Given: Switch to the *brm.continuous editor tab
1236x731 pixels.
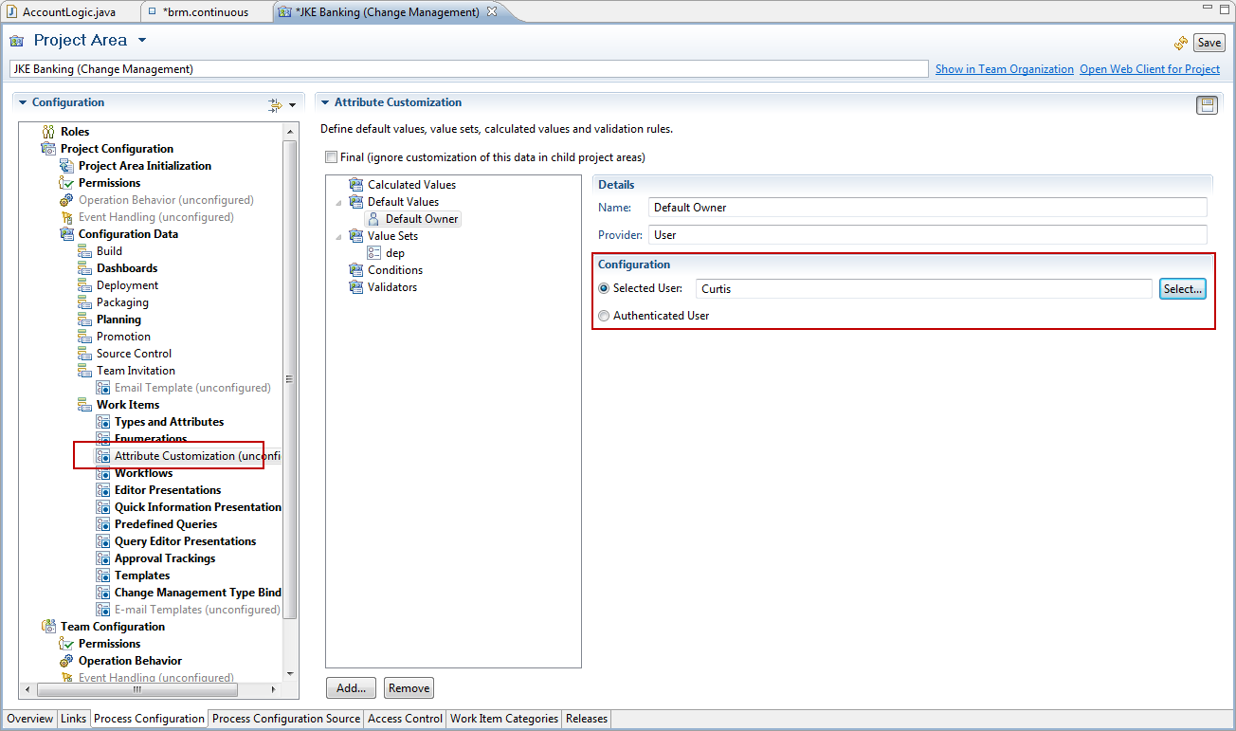Looking at the screenshot, I should coord(206,12).
